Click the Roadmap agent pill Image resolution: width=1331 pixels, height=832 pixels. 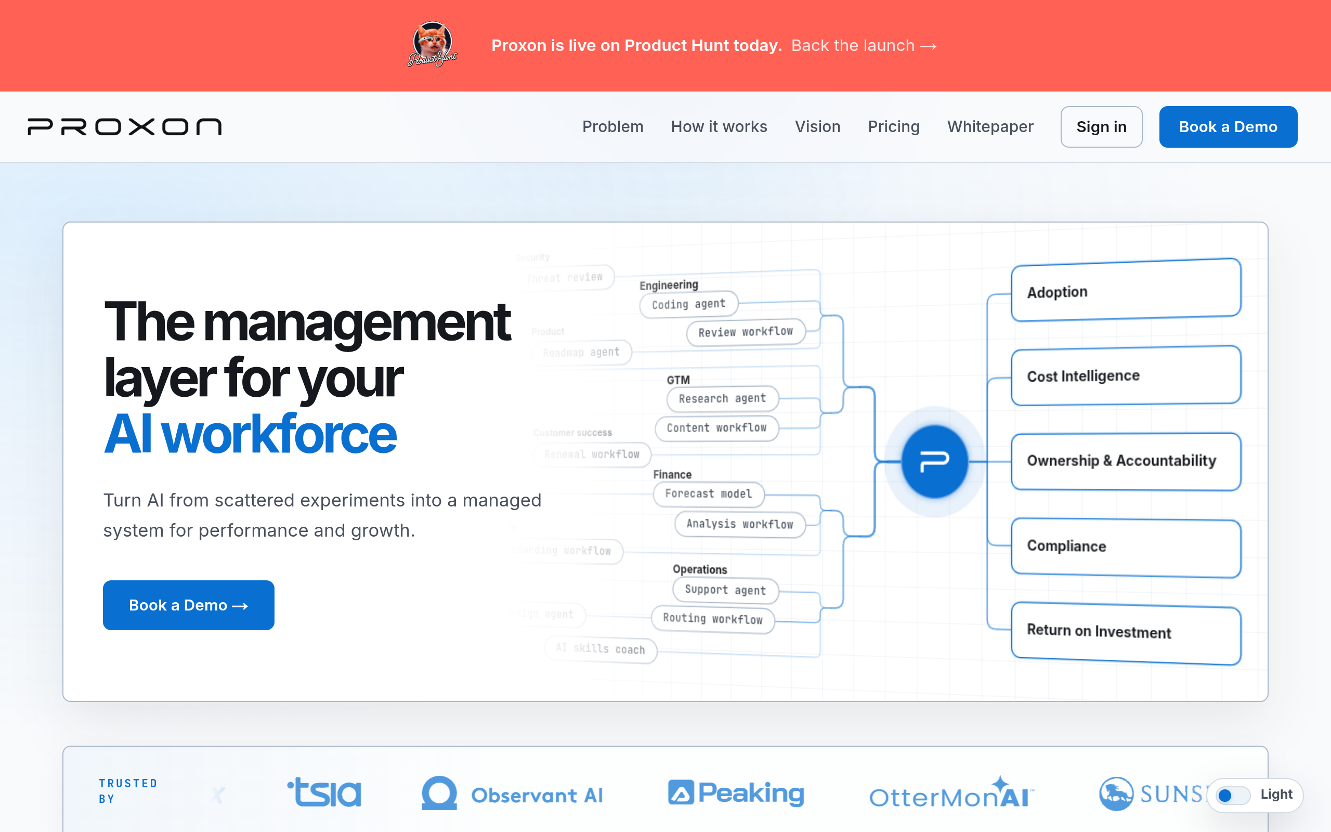pyautogui.click(x=581, y=352)
